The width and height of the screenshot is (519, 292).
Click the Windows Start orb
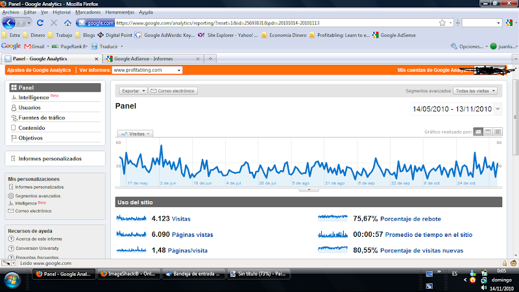pyautogui.click(x=12, y=280)
